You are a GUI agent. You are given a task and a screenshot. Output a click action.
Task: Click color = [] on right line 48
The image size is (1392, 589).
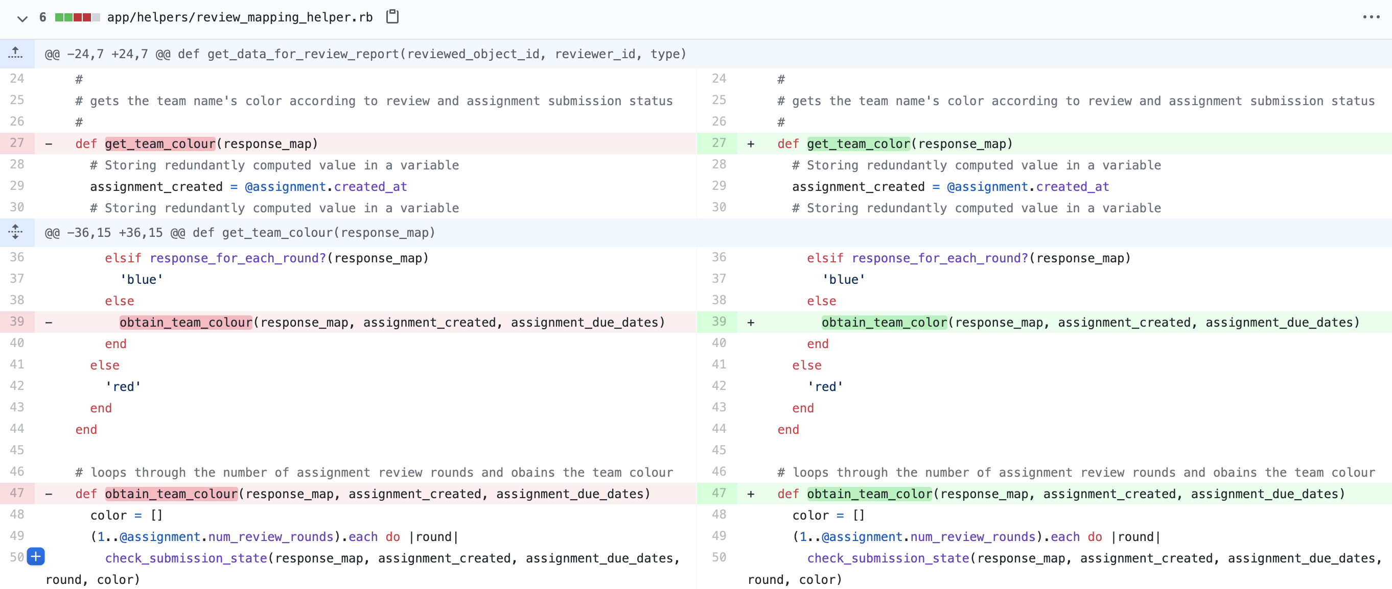point(828,516)
